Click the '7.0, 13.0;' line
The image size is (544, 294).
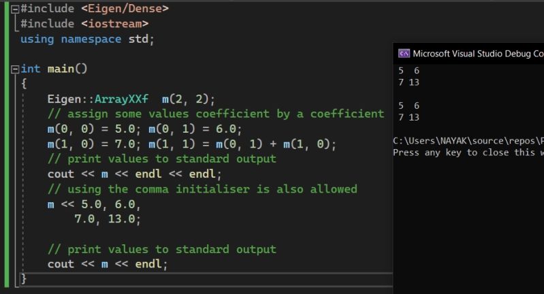(107, 219)
